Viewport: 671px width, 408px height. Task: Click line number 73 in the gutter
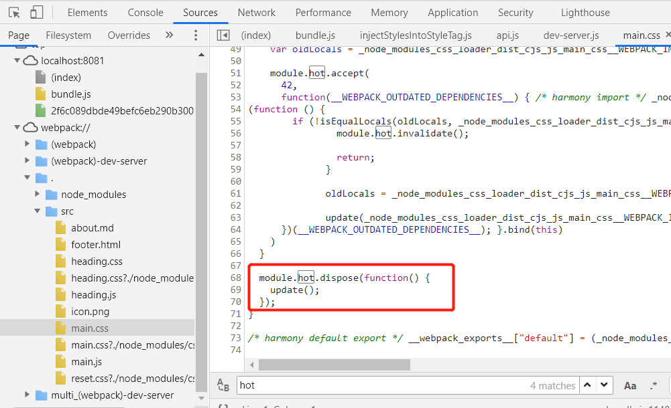[236, 338]
